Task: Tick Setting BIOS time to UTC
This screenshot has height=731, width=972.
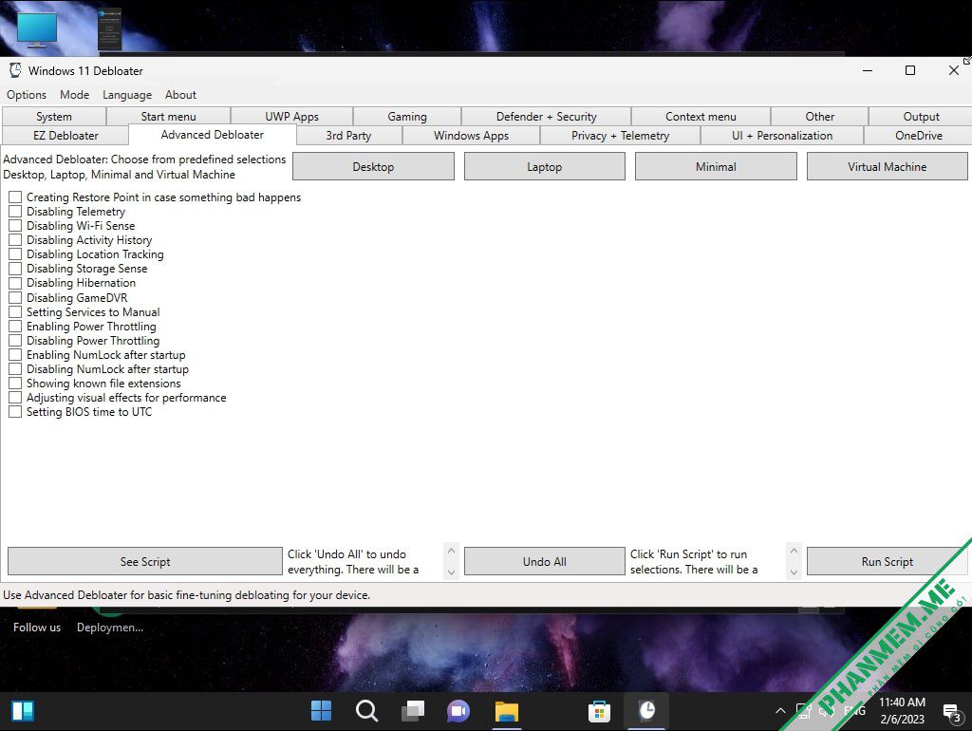Action: point(15,412)
